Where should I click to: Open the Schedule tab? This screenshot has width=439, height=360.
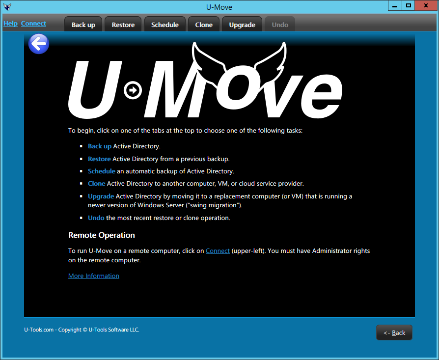pos(165,25)
